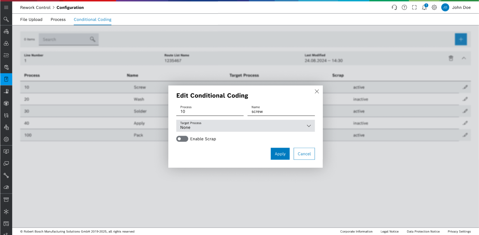Open the settings gear in the top bar
The width and height of the screenshot is (479, 235).
coord(434,7)
